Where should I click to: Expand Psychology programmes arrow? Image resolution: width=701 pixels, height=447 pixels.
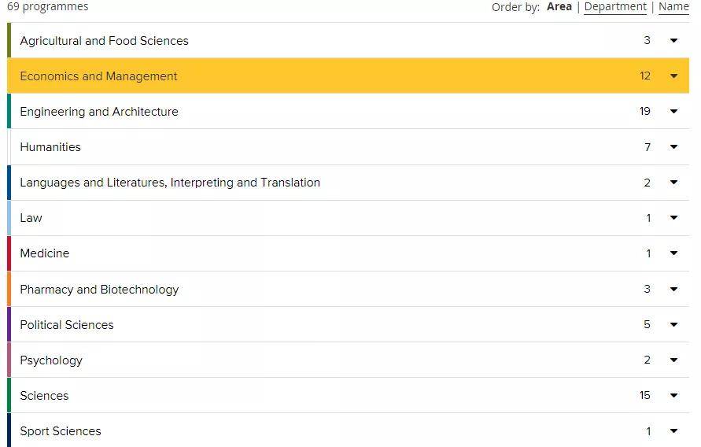pyautogui.click(x=673, y=360)
